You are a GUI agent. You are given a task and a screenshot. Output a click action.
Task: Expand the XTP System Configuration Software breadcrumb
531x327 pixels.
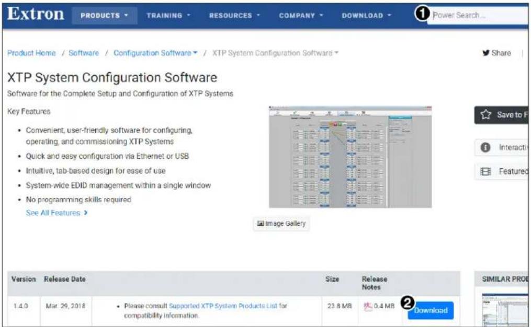(x=275, y=53)
